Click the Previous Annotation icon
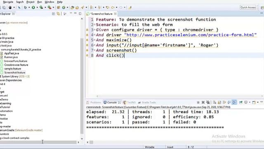The width and height of the screenshot is (264, 149). pyautogui.click(x=100, y=7)
